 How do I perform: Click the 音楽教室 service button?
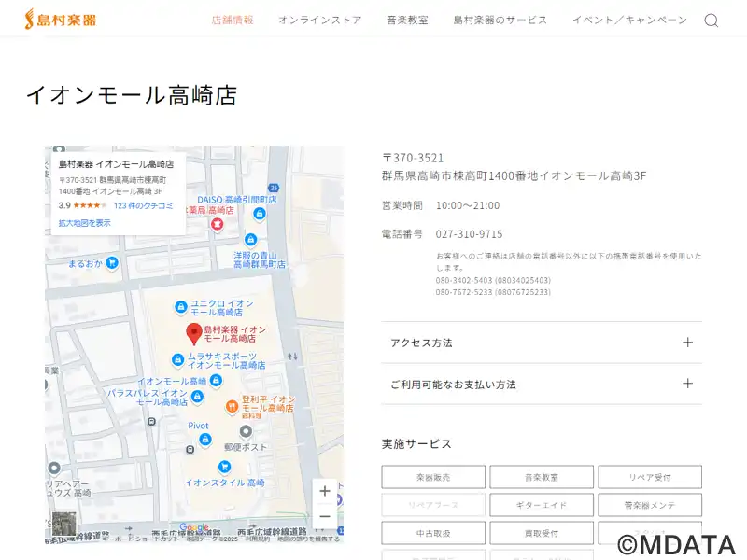(542, 477)
